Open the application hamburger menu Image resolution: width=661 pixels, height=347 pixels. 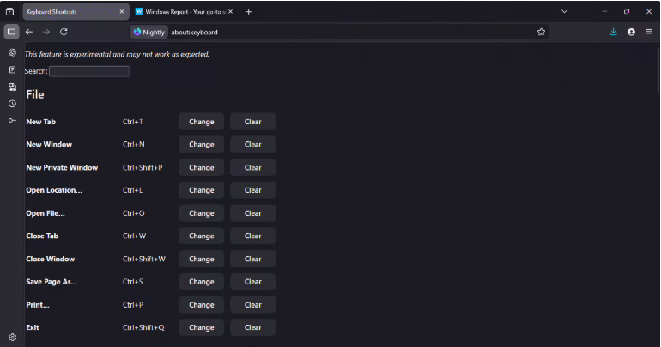(648, 32)
